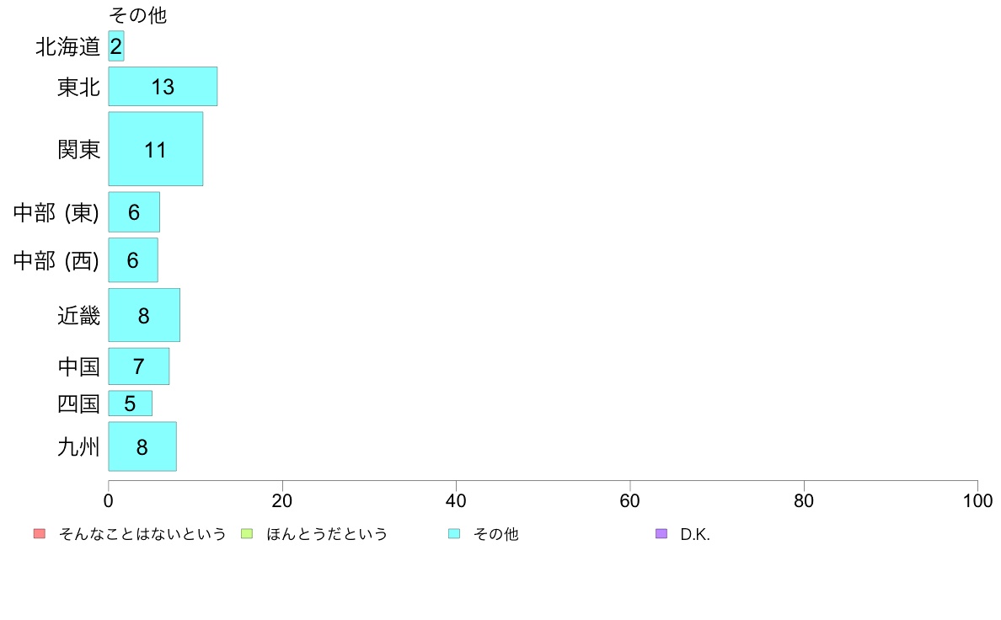This screenshot has height=620, width=1001.
Task: Click the 関東 category label
Action: tap(78, 149)
